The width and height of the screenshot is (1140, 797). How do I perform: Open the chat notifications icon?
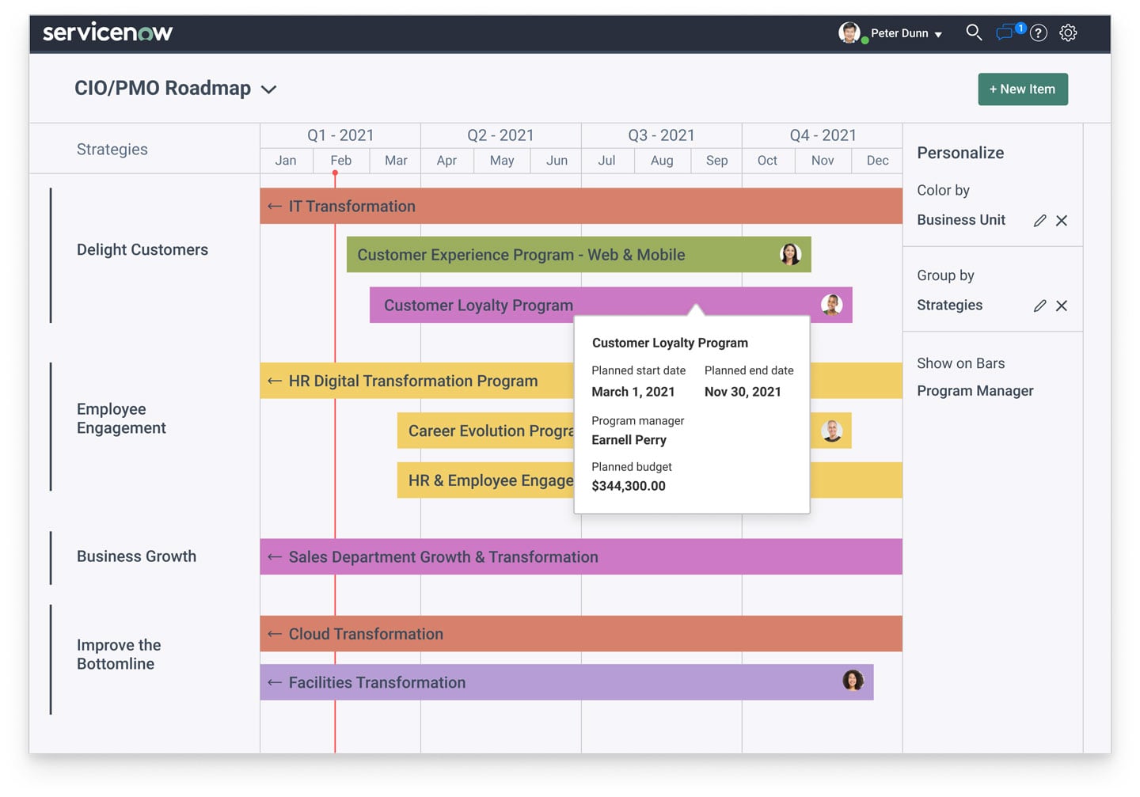(1005, 32)
